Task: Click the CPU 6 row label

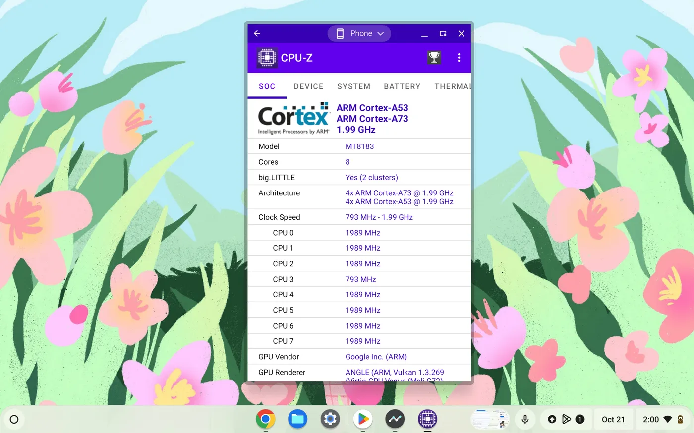Action: pos(283,326)
